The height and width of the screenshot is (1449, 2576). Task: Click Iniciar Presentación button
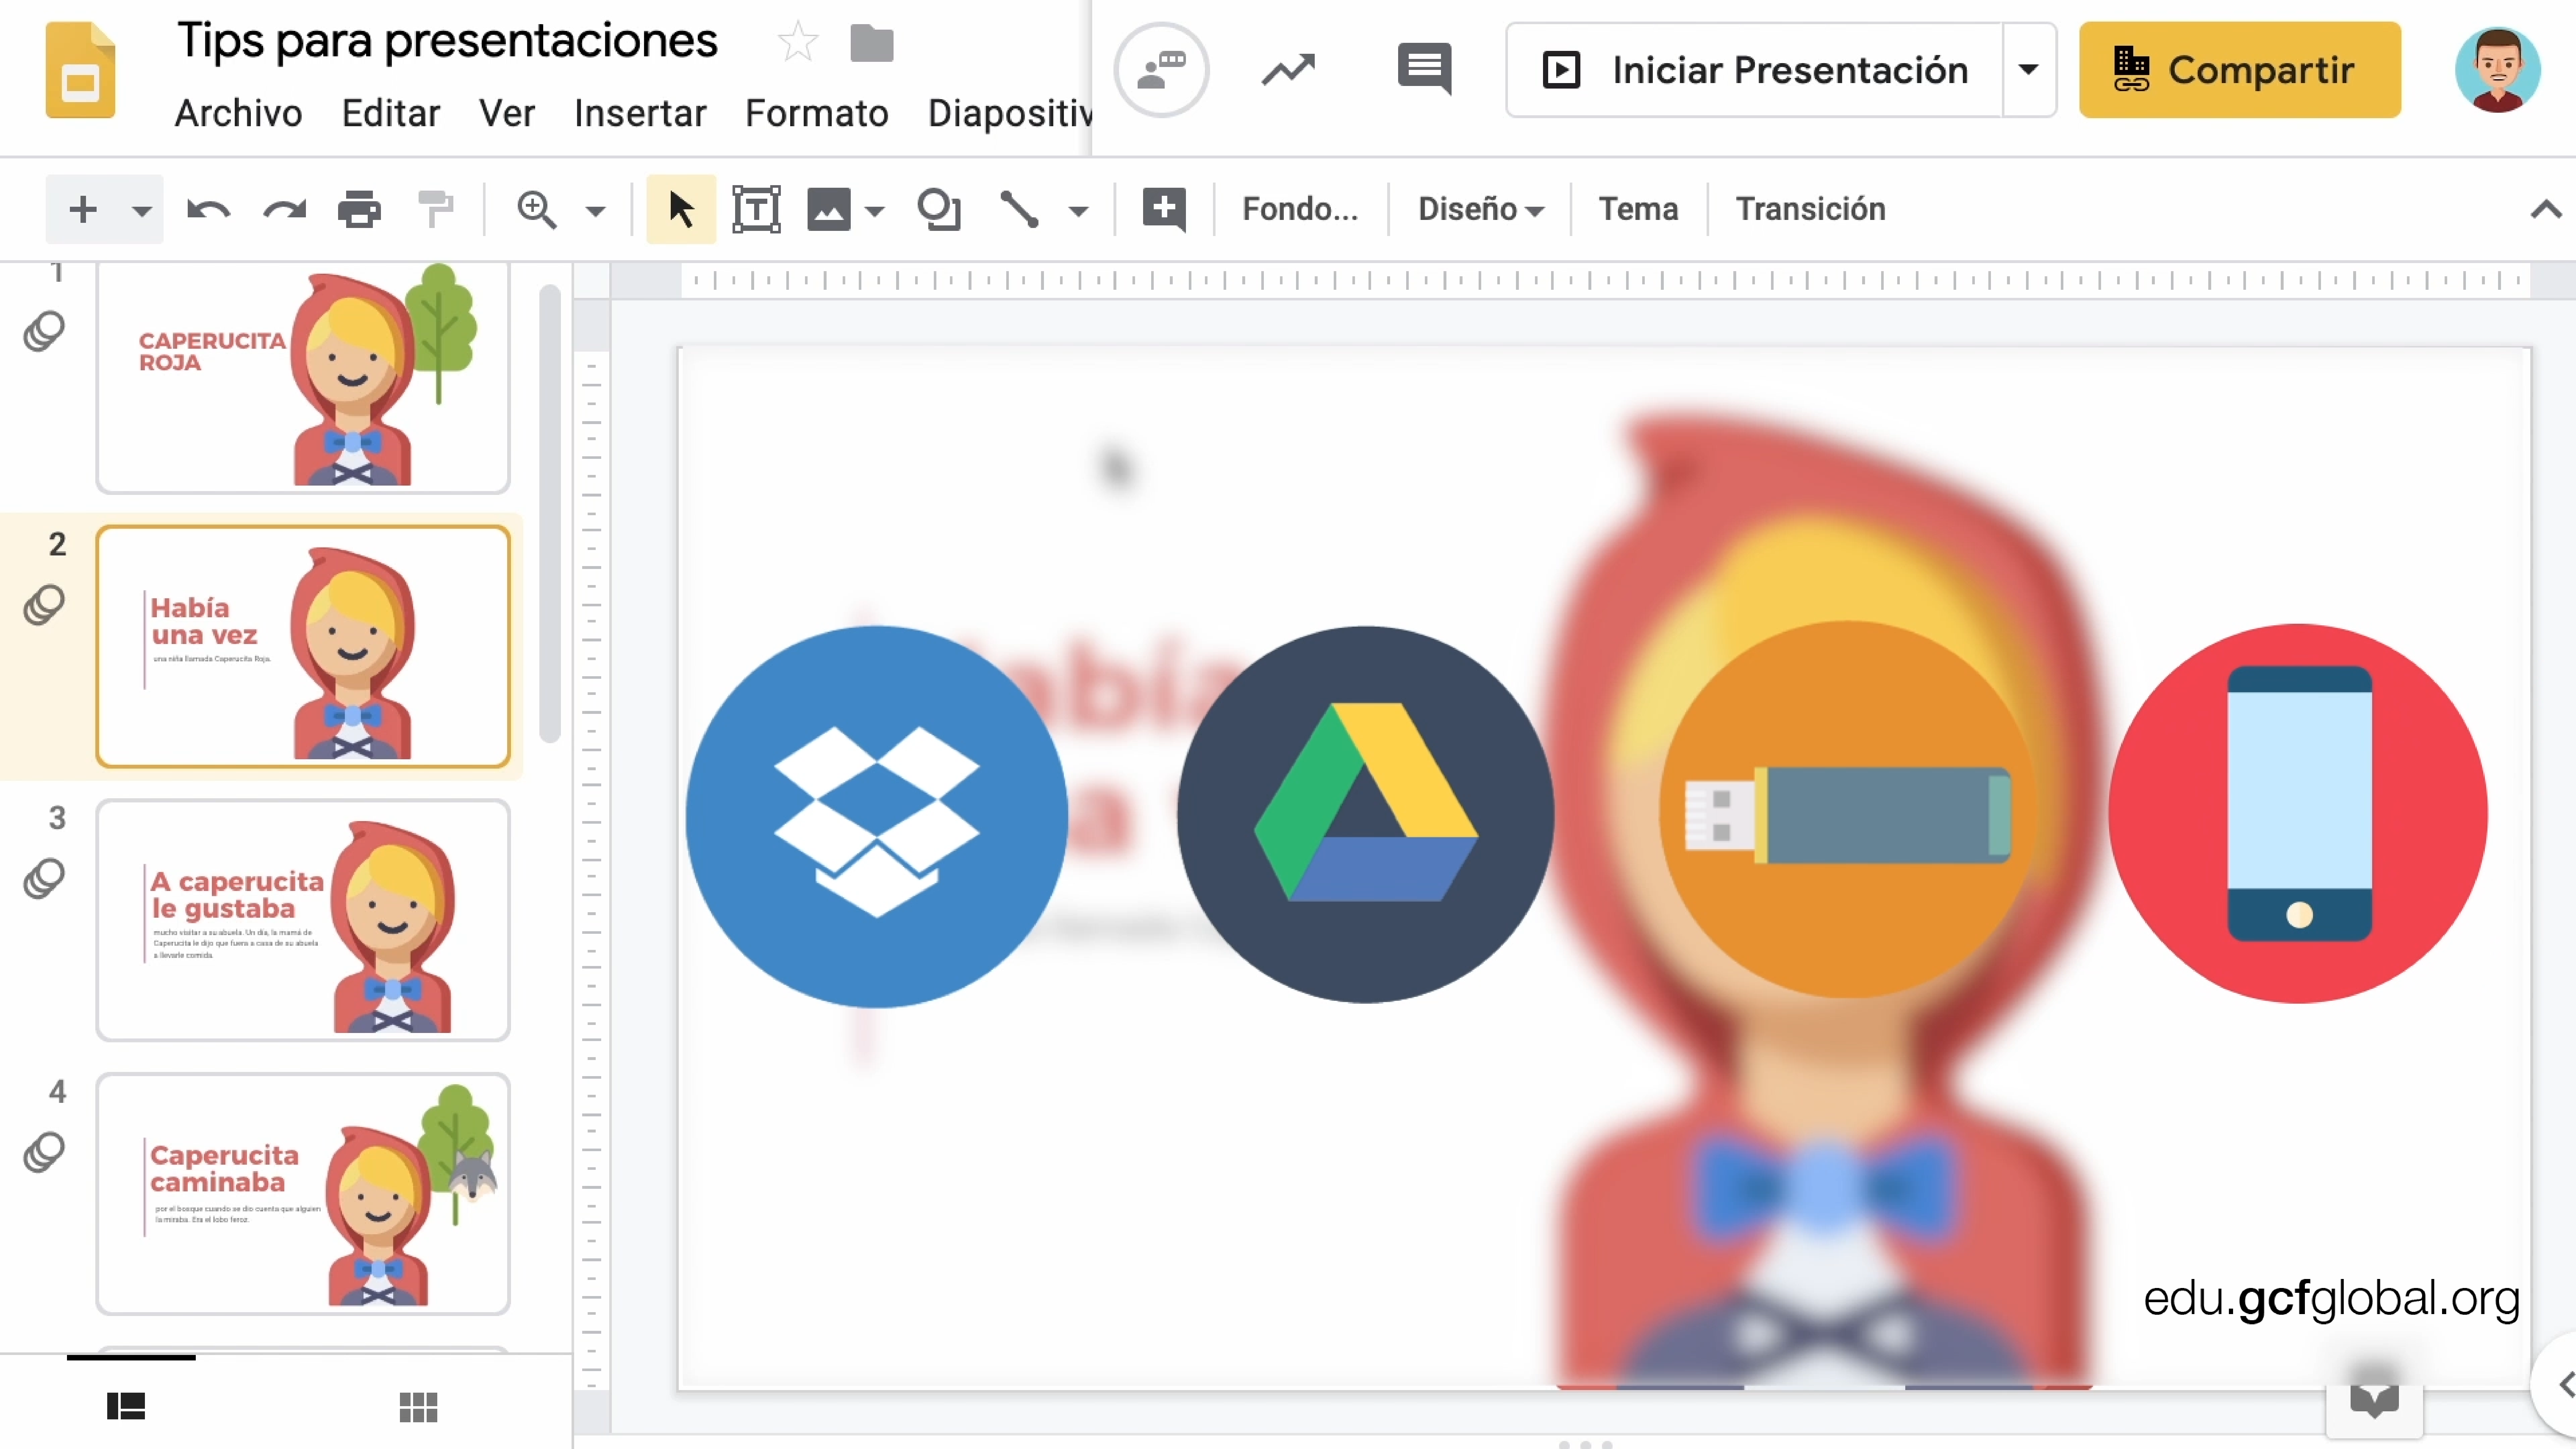pos(1755,70)
